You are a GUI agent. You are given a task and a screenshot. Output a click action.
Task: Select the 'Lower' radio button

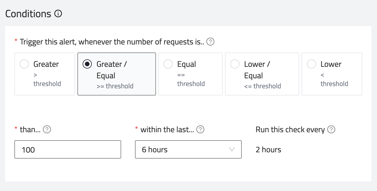coord(311,64)
